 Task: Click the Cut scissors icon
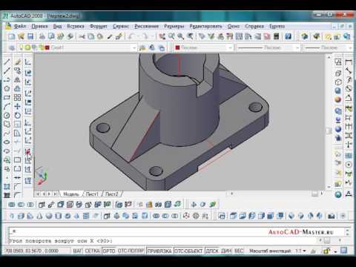coord(82,36)
